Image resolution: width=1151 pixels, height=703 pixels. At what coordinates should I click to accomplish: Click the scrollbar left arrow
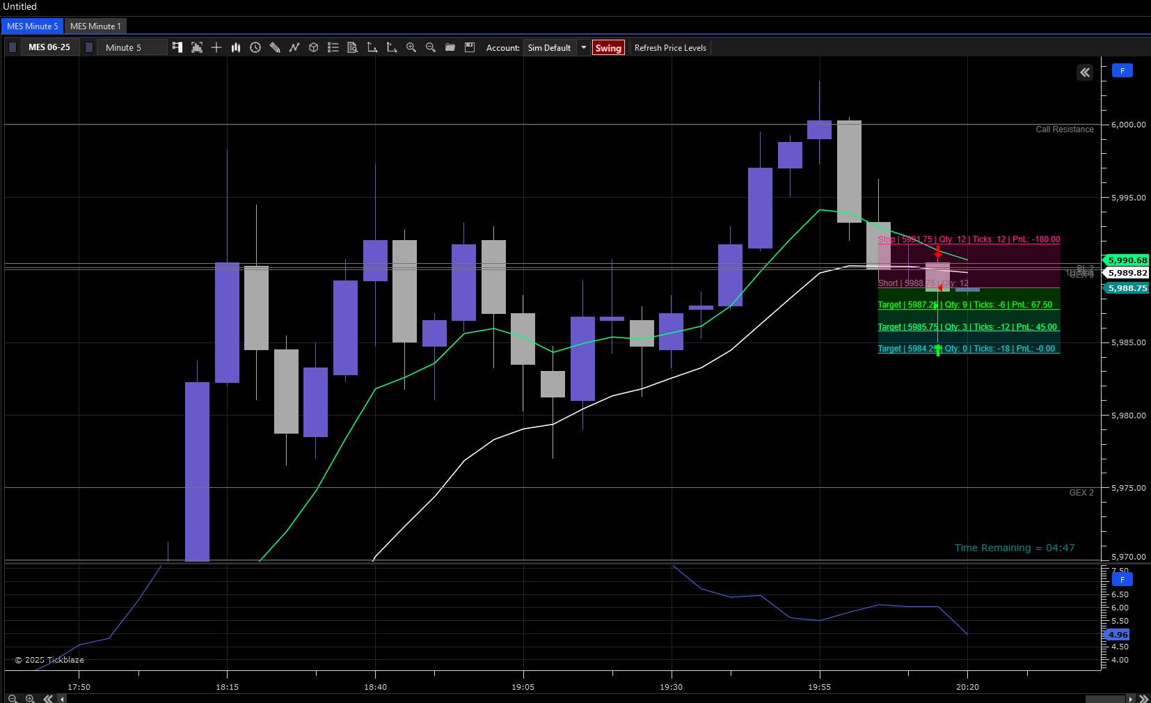tap(63, 698)
